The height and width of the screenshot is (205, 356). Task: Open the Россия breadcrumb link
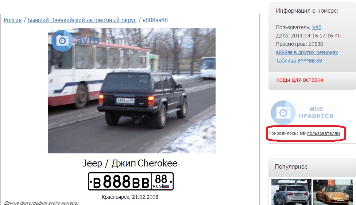click(12, 20)
